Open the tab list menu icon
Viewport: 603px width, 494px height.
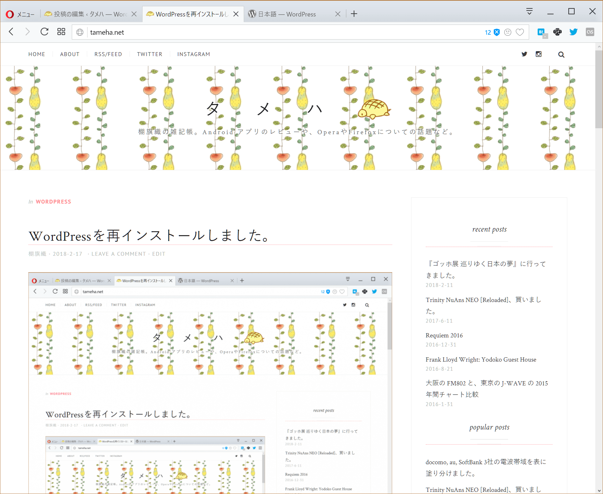point(529,12)
